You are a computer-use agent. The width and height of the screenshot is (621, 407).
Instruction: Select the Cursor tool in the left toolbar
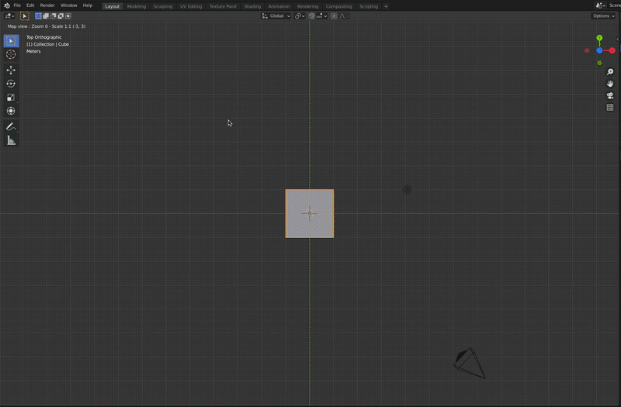11,54
